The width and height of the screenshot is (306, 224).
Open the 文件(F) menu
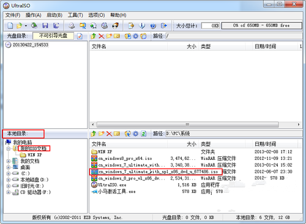[x=13, y=15]
